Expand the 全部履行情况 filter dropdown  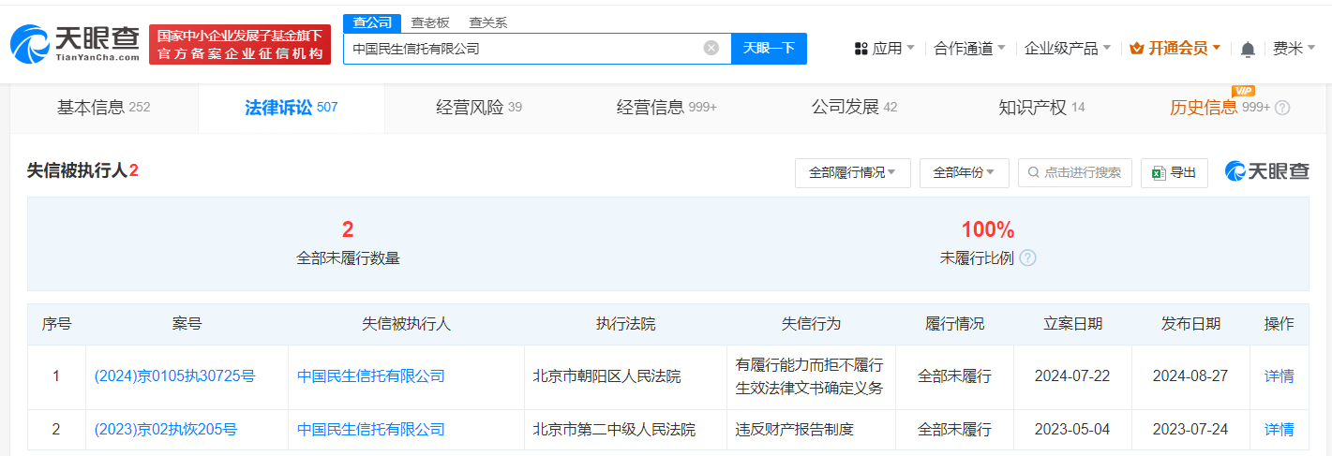(852, 172)
